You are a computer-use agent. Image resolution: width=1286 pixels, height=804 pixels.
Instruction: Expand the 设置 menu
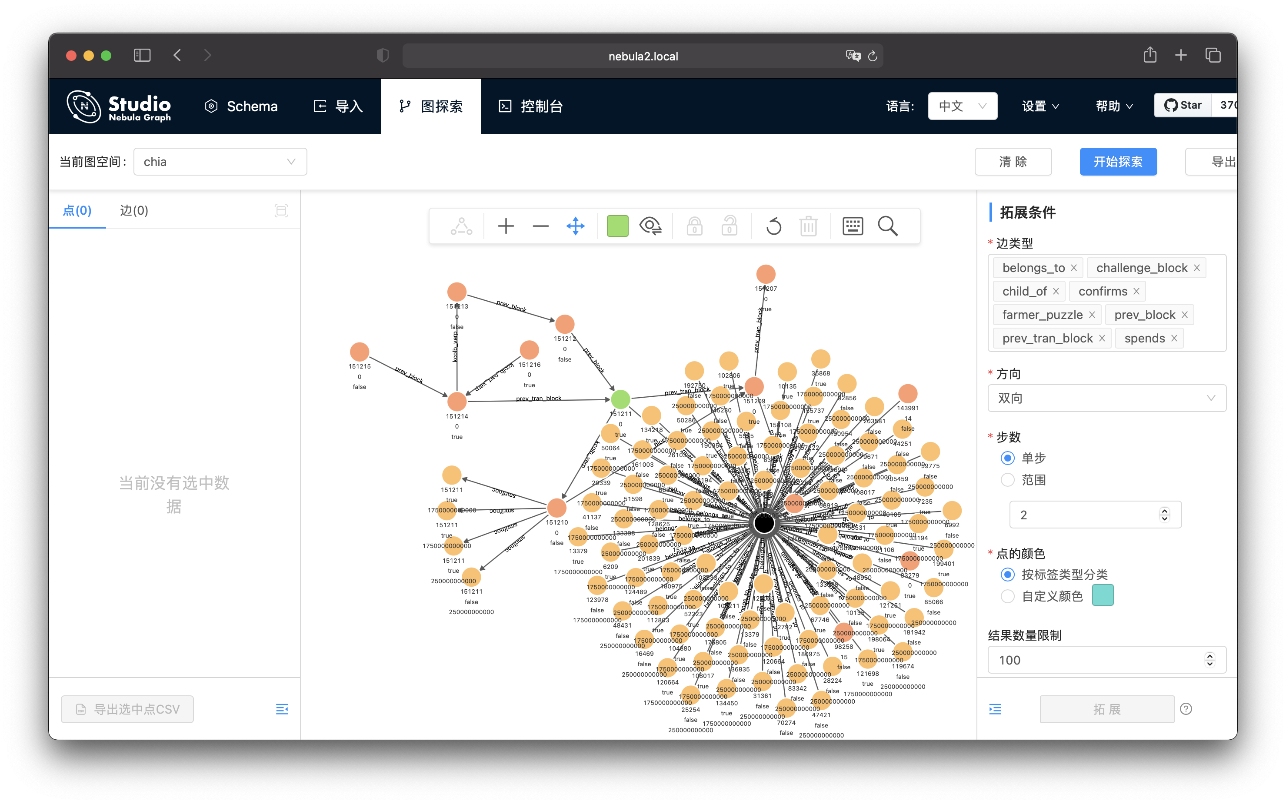pyautogui.click(x=1040, y=106)
